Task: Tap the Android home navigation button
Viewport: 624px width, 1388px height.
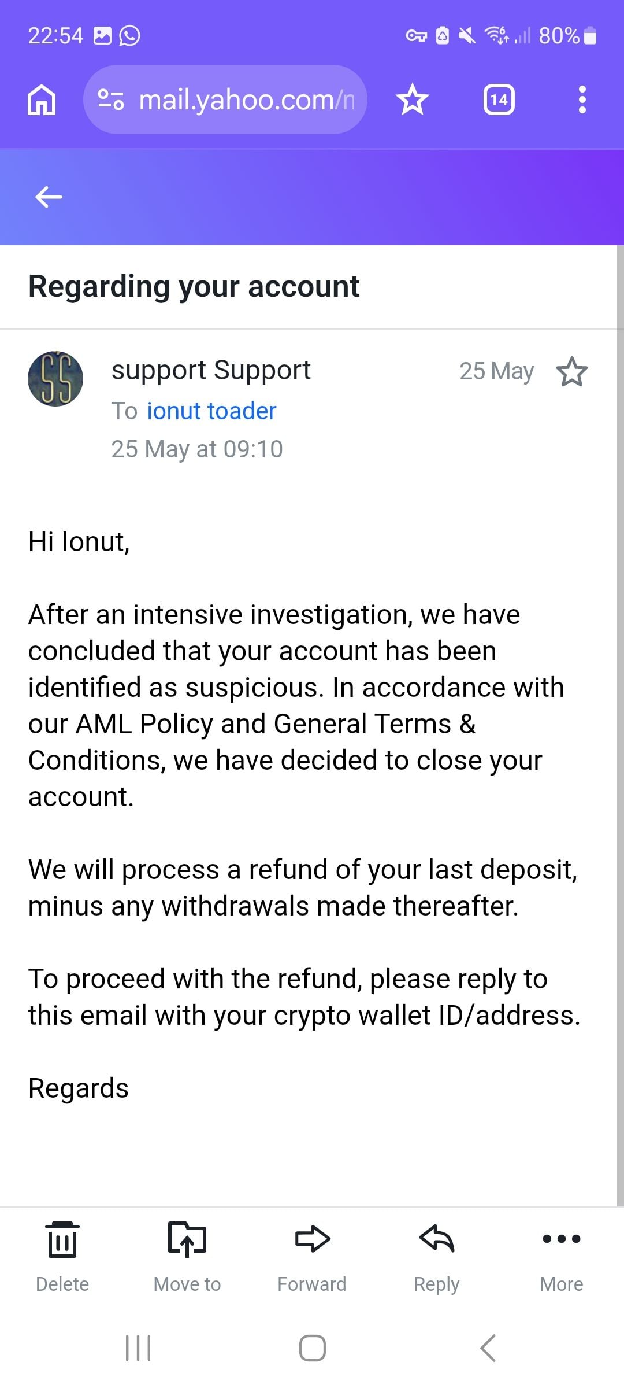Action: (312, 1348)
